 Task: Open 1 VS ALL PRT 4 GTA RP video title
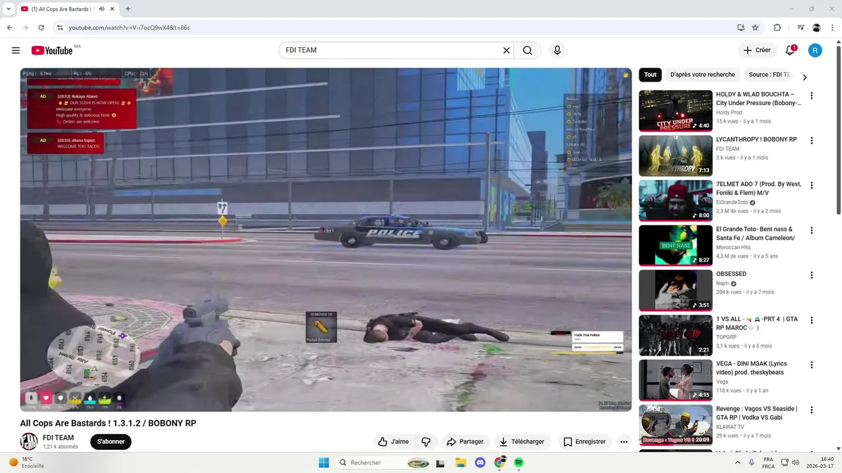(756, 323)
